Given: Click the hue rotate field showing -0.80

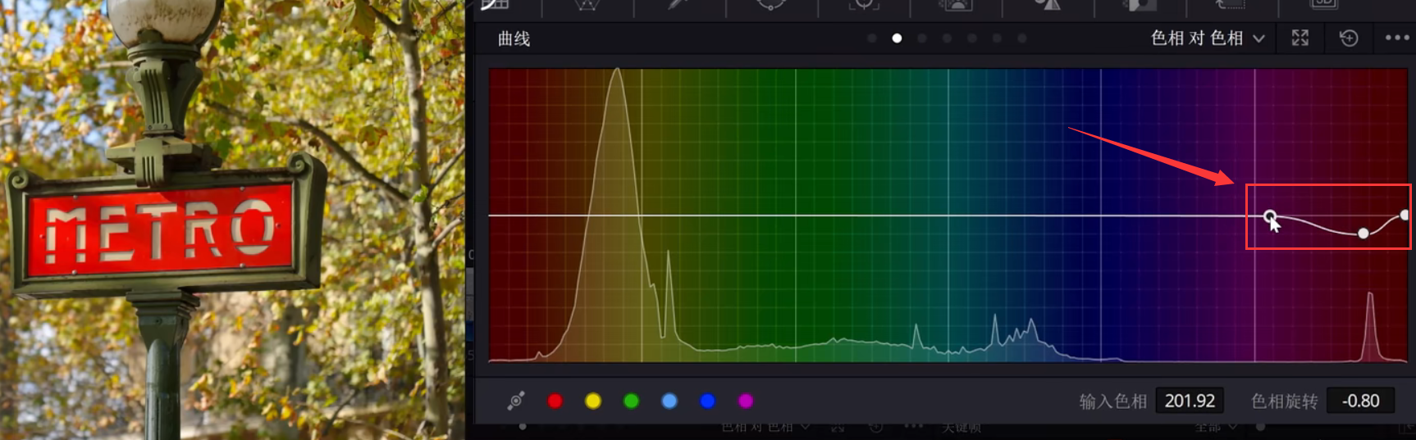Looking at the screenshot, I should [1360, 401].
